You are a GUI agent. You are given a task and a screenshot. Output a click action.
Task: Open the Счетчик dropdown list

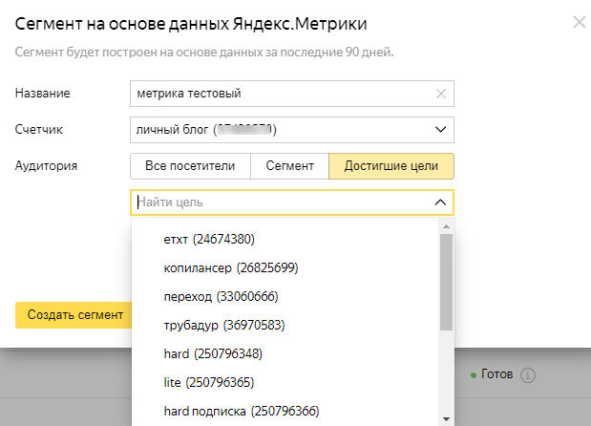pyautogui.click(x=439, y=129)
